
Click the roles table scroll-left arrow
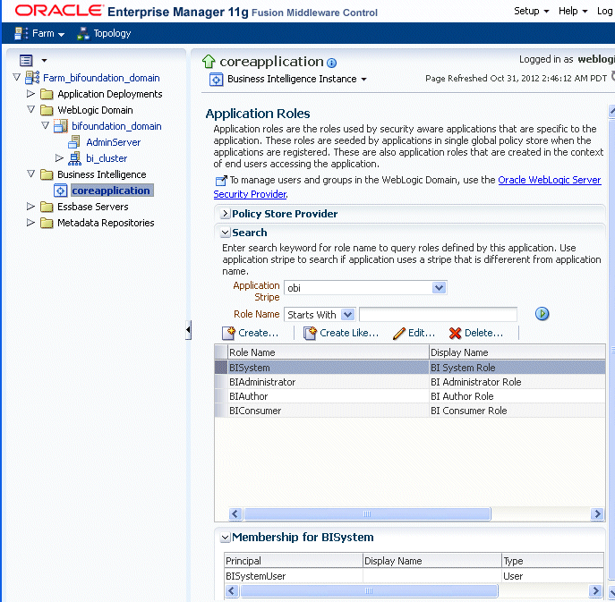(235, 513)
